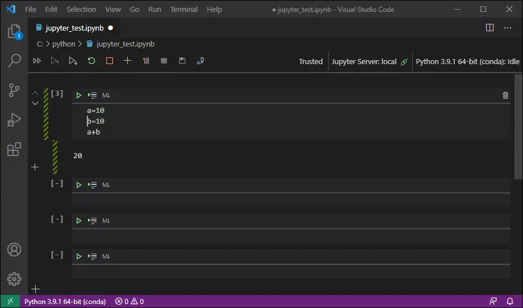This screenshot has height=308, width=523.
Task: Run third empty cell by line
Action: pyautogui.click(x=93, y=256)
